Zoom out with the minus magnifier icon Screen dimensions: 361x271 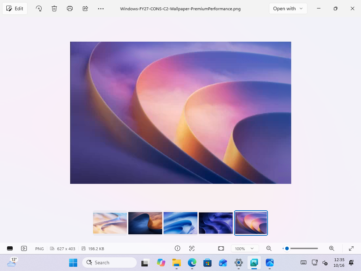tap(269, 248)
